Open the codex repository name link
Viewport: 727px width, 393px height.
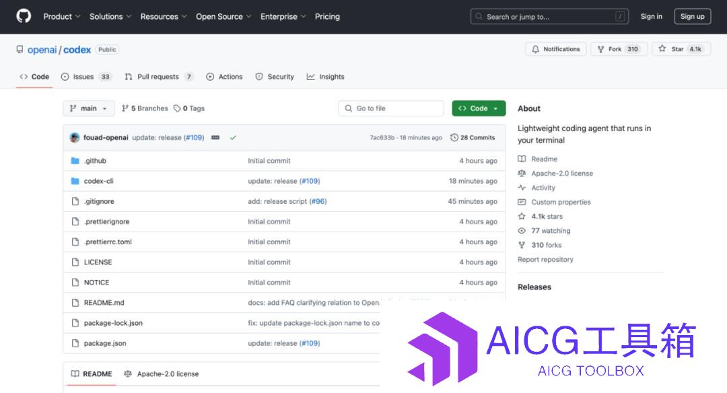(x=77, y=50)
